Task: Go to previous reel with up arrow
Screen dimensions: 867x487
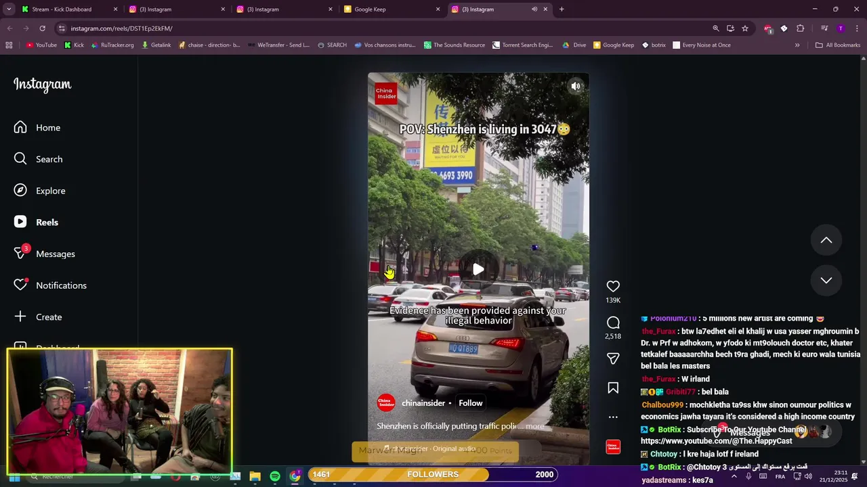Action: (x=826, y=240)
